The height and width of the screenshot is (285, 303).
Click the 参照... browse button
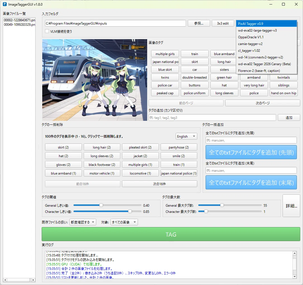(199, 23)
